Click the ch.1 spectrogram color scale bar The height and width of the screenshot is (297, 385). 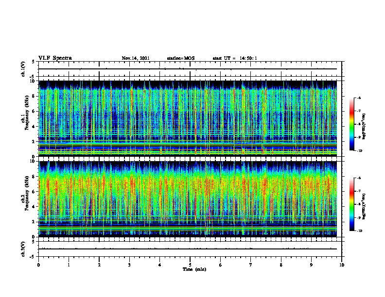pyautogui.click(x=351, y=124)
